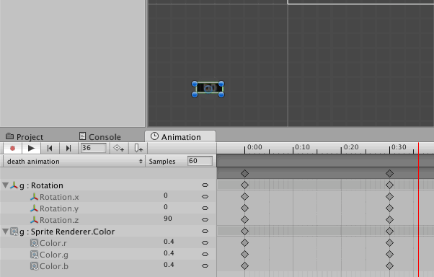Open curve options for Rotation.z row
Screen dimensions: 434x277
[x=205, y=220]
